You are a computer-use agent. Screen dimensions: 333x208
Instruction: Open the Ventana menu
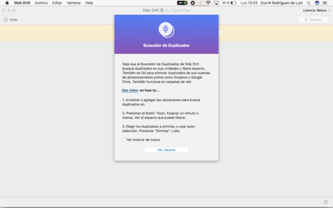coord(73,3)
